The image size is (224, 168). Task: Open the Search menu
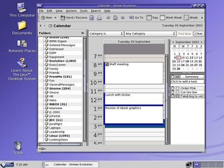click(x=96, y=11)
